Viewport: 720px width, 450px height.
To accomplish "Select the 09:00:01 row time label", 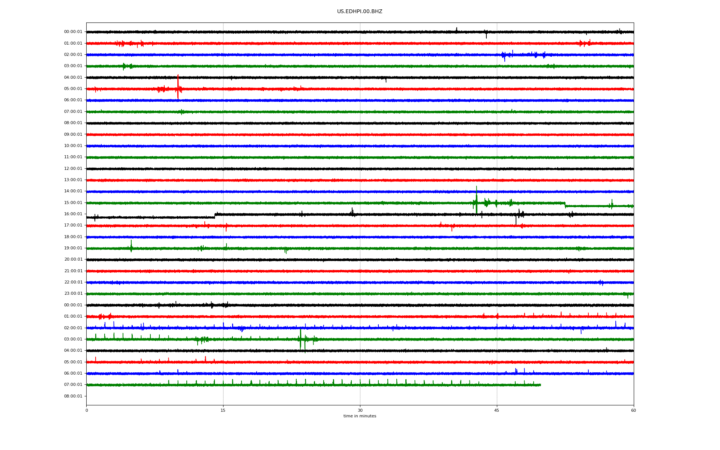I will point(73,134).
